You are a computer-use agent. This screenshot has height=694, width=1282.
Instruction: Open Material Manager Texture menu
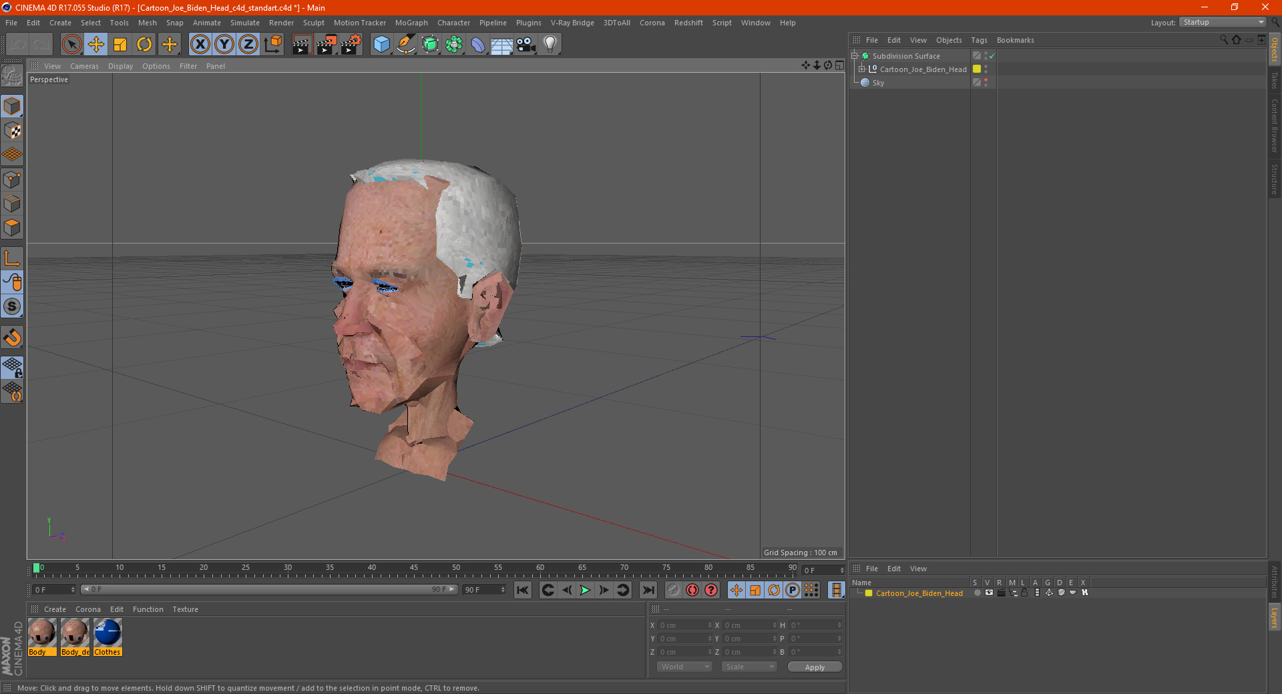[x=185, y=609]
